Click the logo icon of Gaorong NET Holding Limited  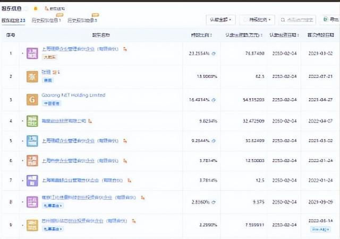tap(32, 99)
